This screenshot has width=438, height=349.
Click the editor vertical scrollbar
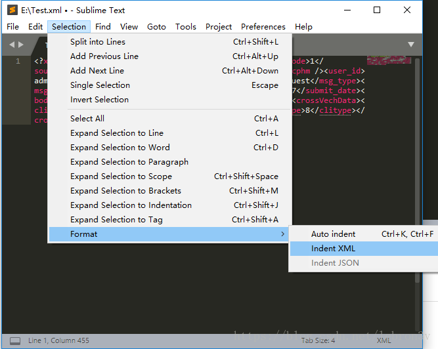pos(418,170)
